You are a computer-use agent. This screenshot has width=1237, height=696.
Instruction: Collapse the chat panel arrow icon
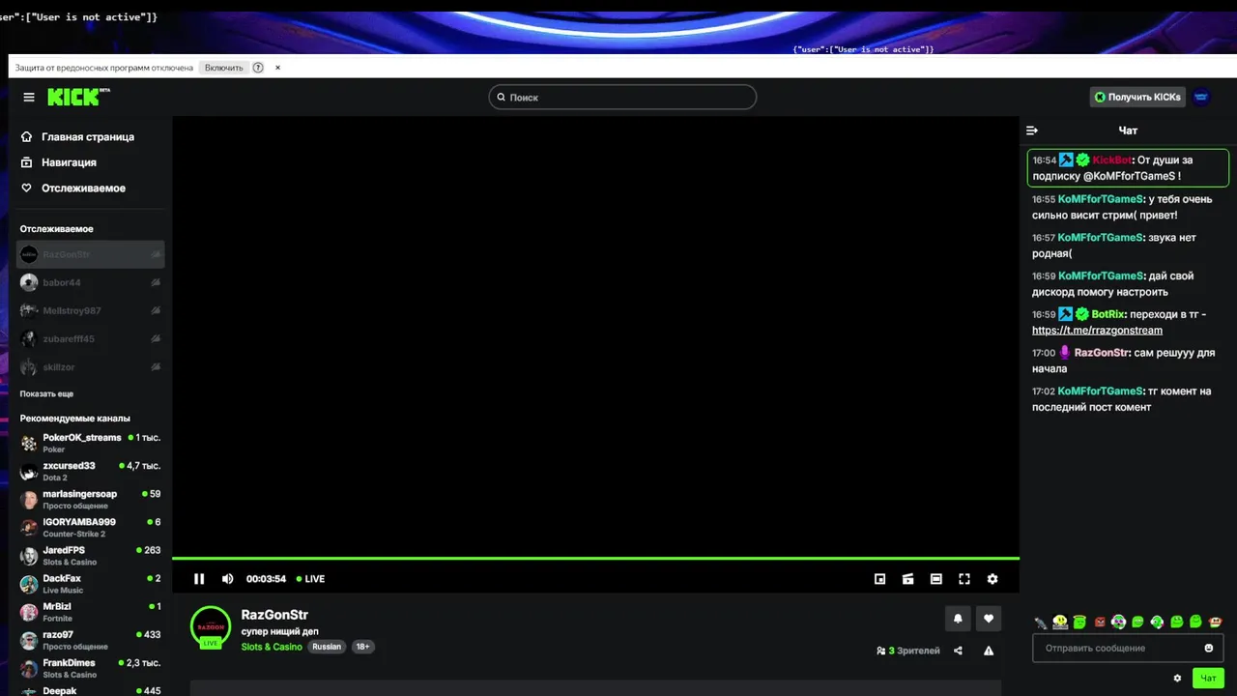(1032, 130)
